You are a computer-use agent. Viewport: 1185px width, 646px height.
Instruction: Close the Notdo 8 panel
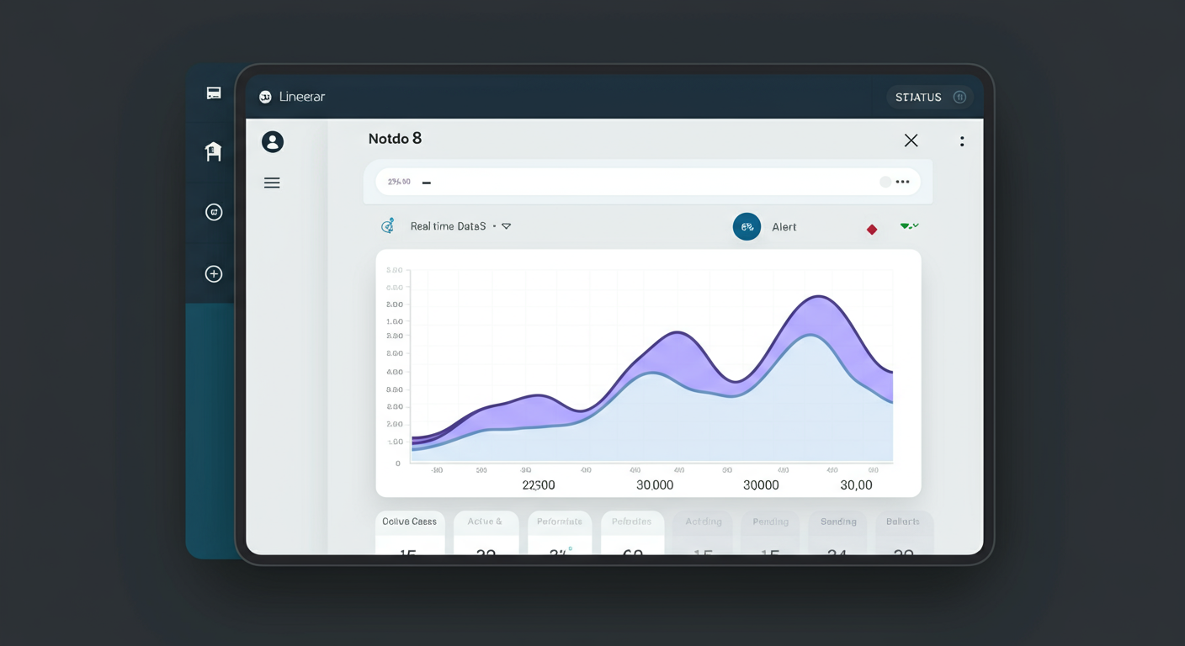click(911, 140)
